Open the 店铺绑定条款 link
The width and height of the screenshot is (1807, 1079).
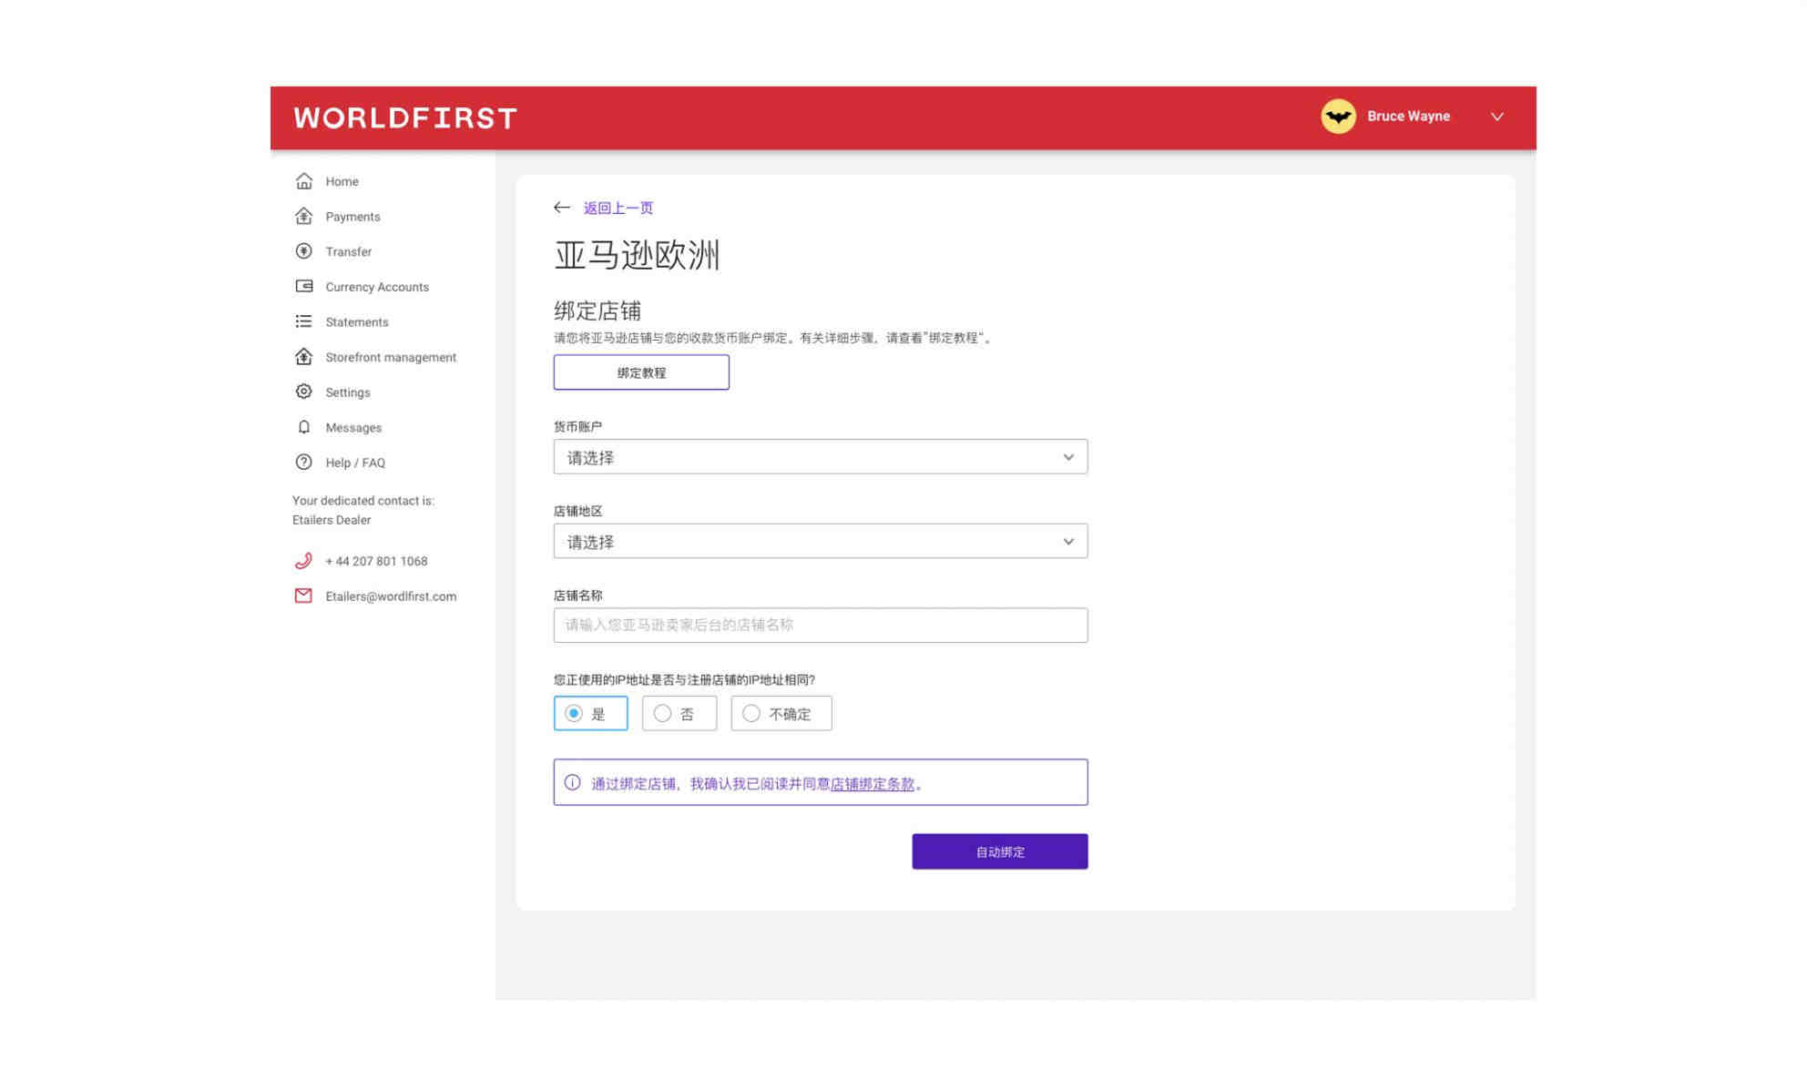coord(873,783)
